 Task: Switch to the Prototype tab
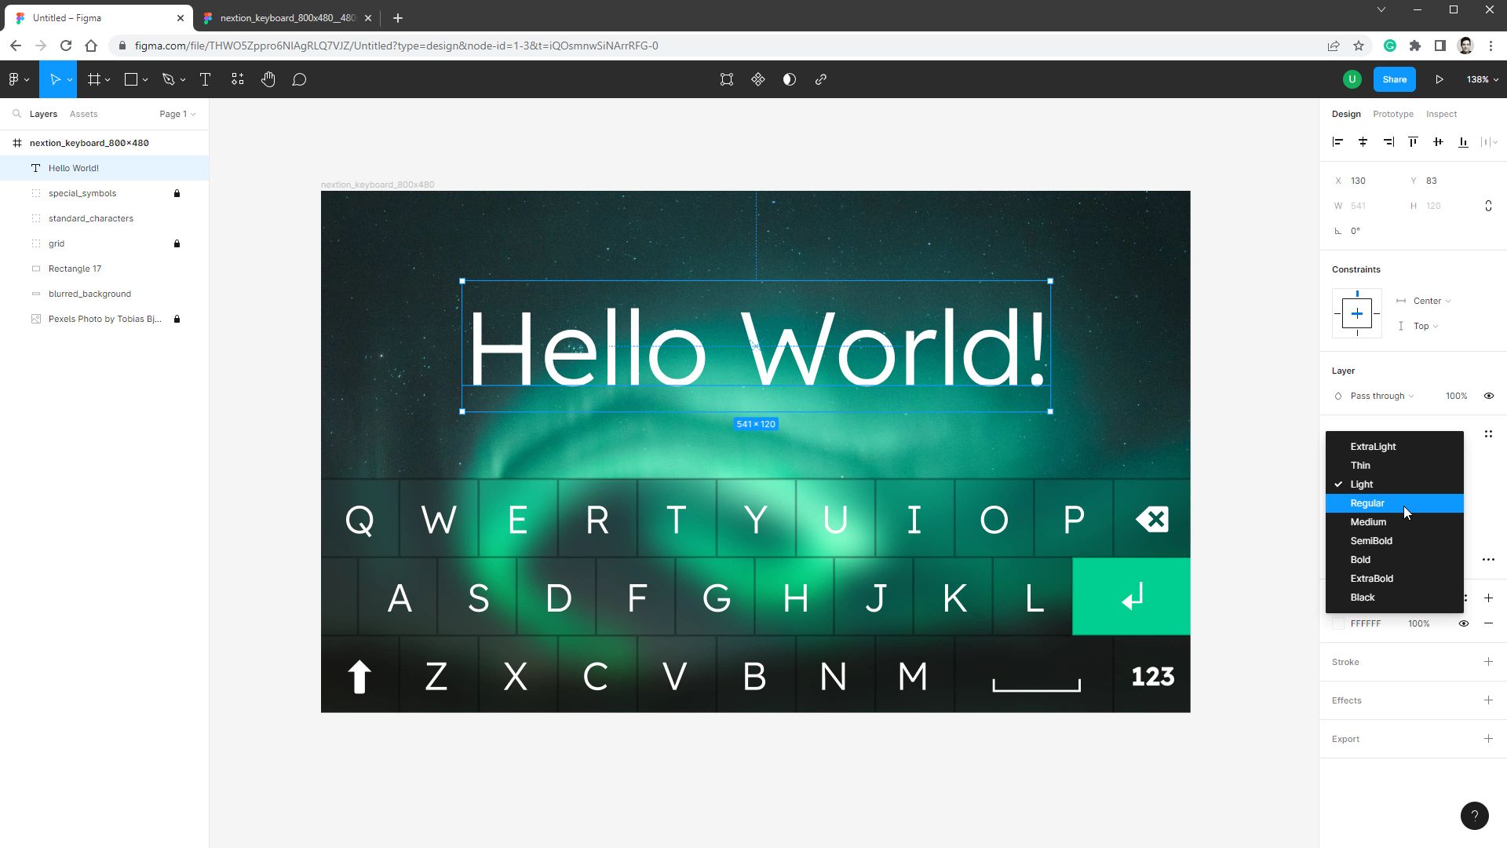pyautogui.click(x=1393, y=114)
